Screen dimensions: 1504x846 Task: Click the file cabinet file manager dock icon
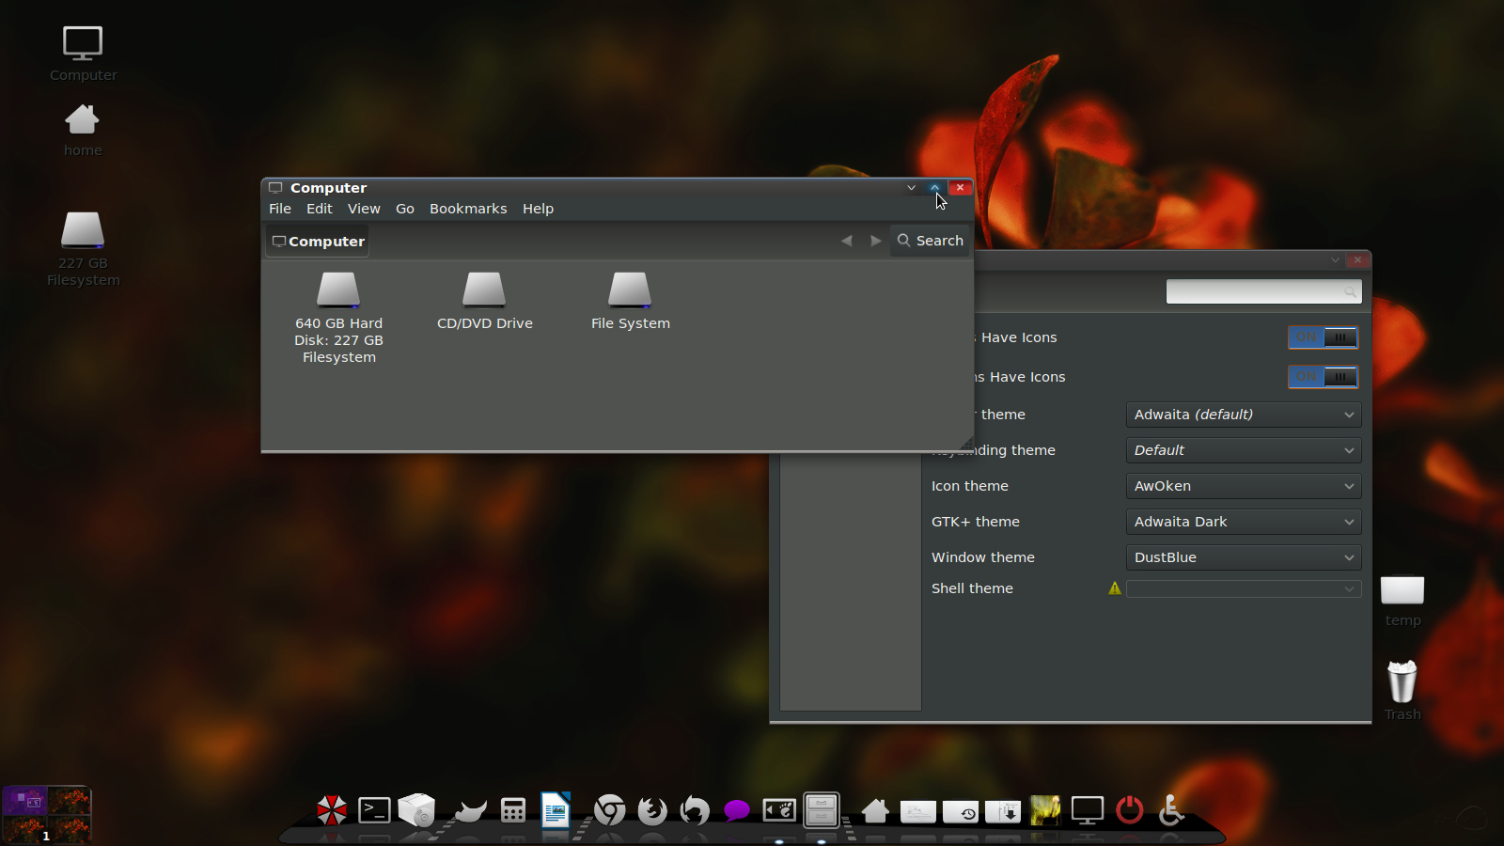822,809
